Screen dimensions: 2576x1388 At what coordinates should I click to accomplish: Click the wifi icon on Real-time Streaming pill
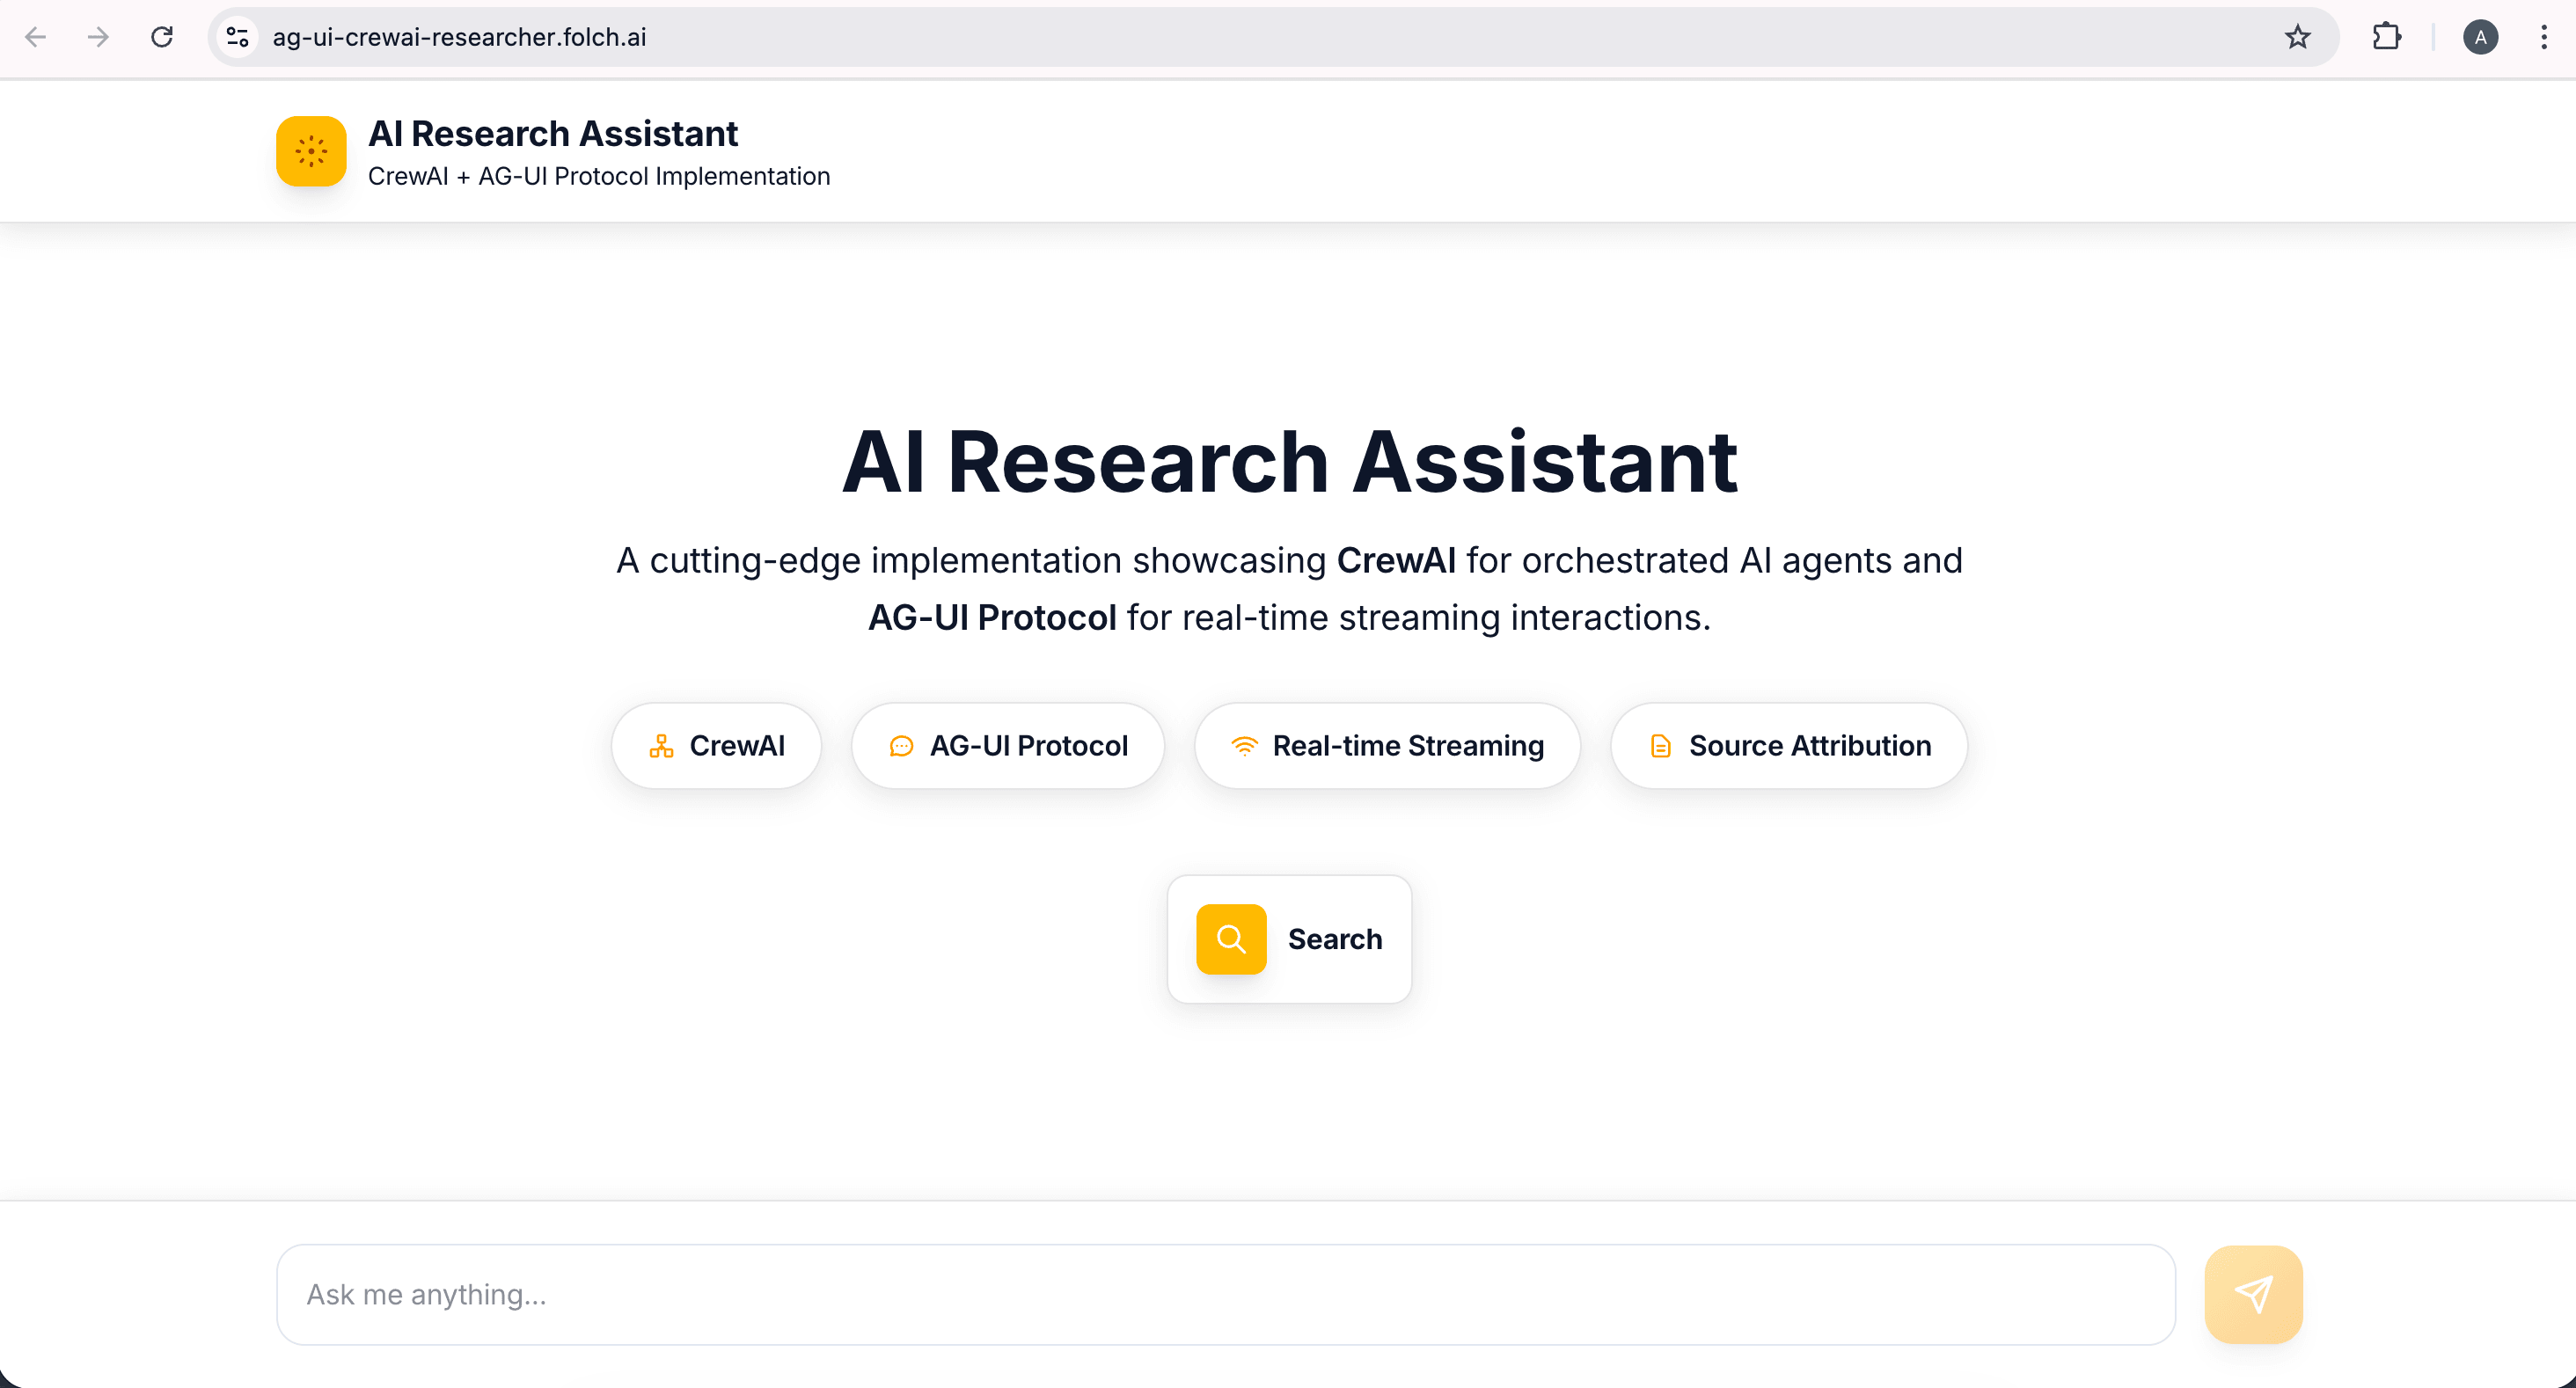tap(1243, 746)
